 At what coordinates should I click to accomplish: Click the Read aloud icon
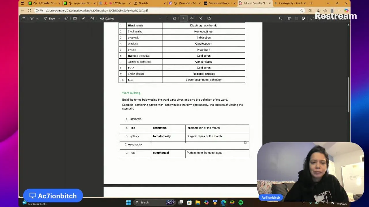coord(84,18)
